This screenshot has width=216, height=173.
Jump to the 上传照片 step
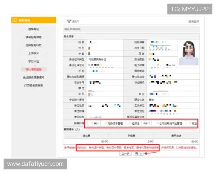click(x=33, y=53)
